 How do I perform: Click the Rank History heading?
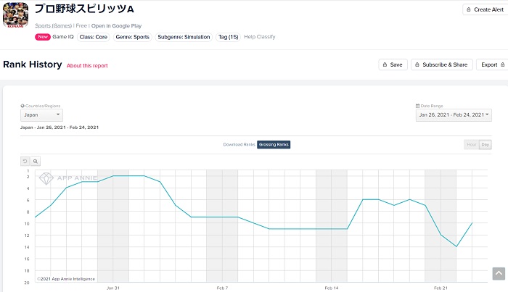coord(33,64)
